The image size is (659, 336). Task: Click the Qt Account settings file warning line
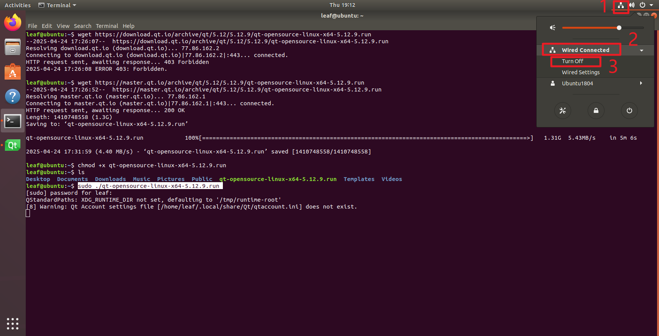pyautogui.click(x=191, y=207)
